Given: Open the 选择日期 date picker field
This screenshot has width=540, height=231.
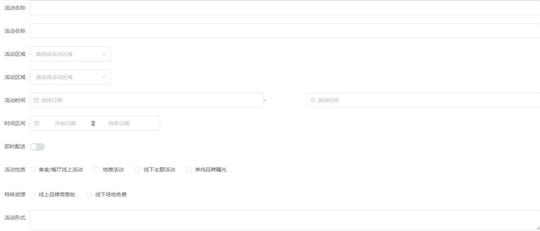Looking at the screenshot, I should coord(147,100).
